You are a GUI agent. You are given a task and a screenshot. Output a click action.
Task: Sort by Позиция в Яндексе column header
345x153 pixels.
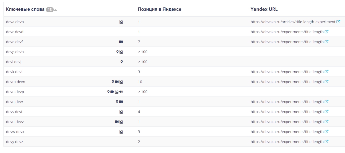tap(159, 9)
